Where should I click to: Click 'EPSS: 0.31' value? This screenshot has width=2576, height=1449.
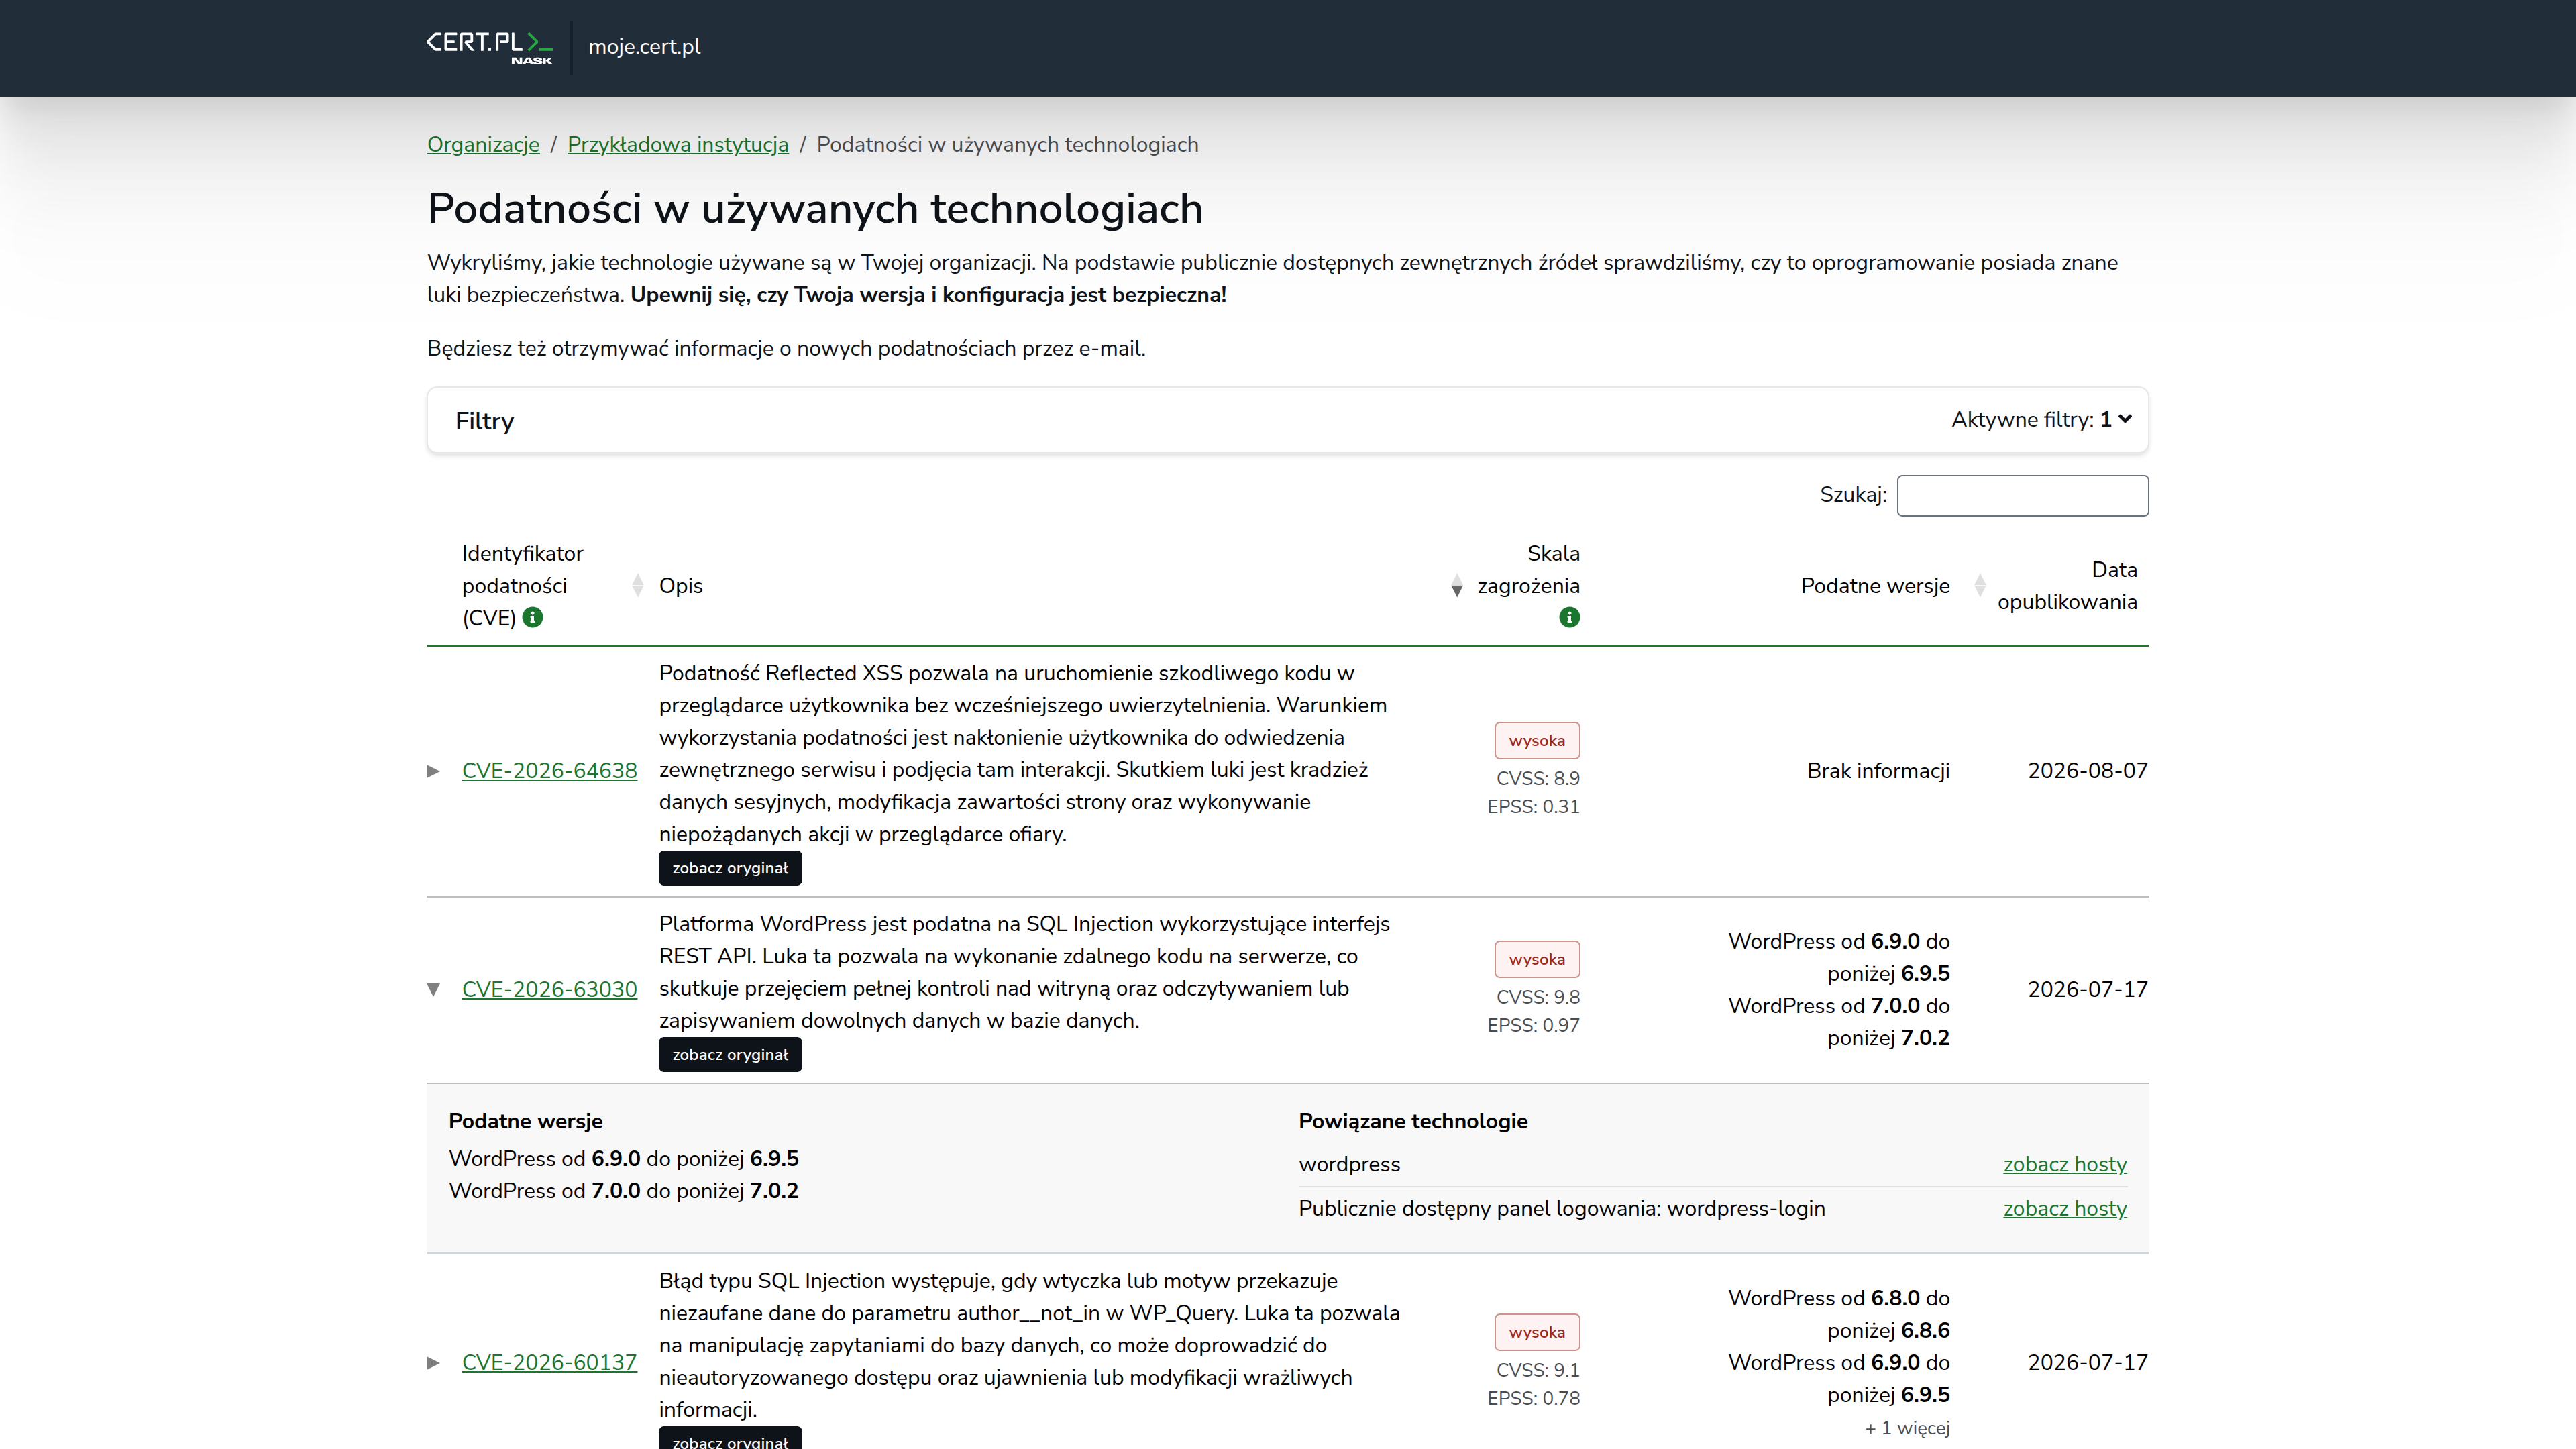(1533, 806)
